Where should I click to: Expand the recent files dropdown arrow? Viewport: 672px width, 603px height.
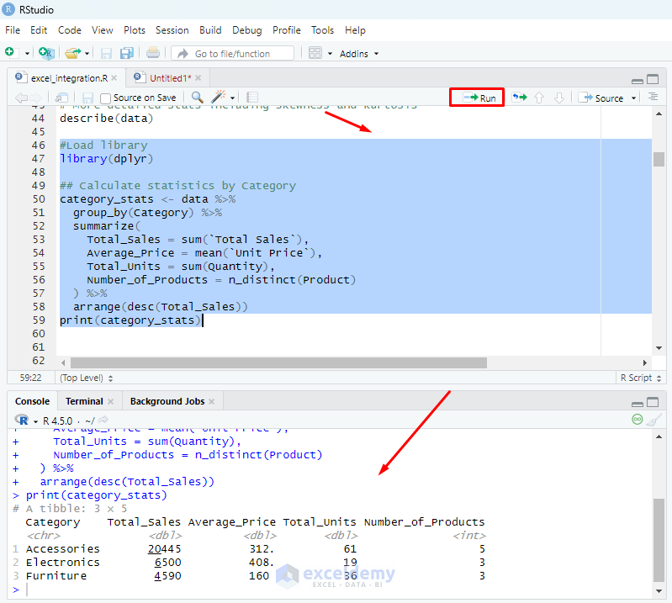tap(87, 54)
